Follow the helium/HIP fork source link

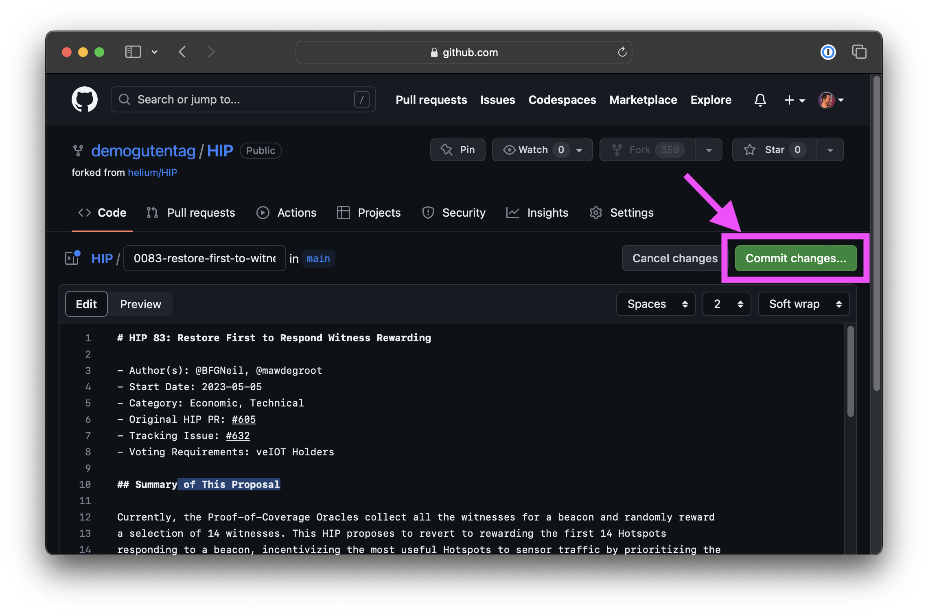[152, 173]
